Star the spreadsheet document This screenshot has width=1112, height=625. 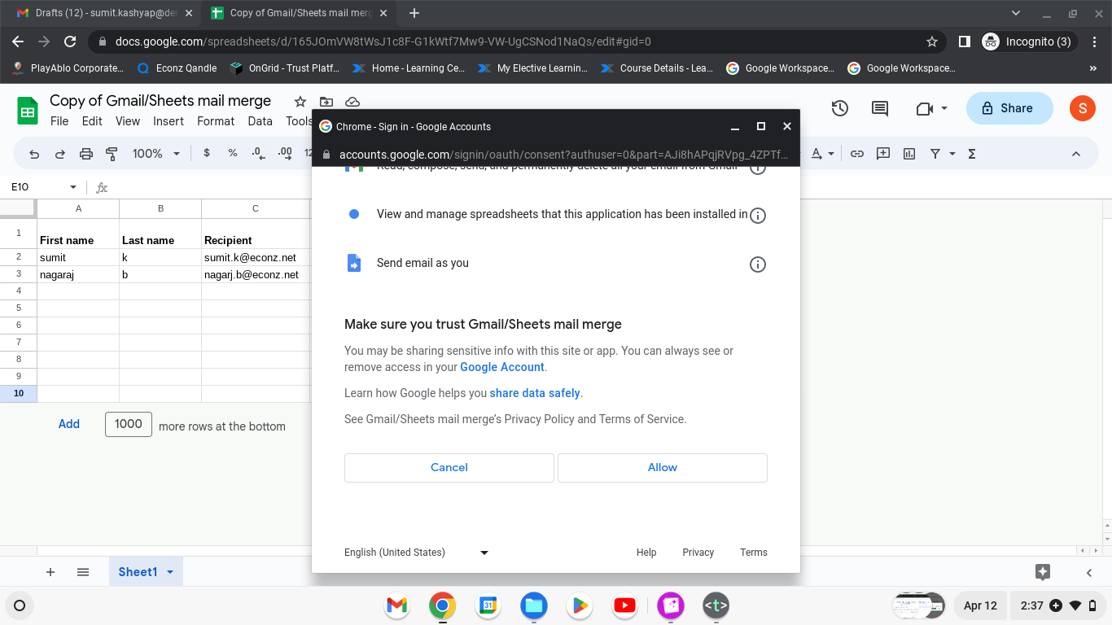(x=300, y=102)
